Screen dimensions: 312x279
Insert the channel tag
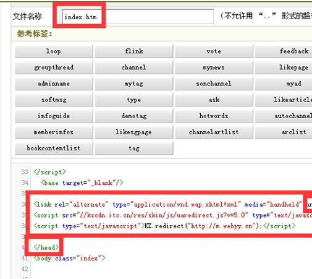tap(134, 67)
